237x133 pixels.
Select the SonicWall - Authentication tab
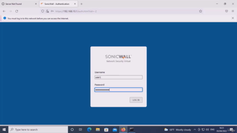tap(59, 4)
